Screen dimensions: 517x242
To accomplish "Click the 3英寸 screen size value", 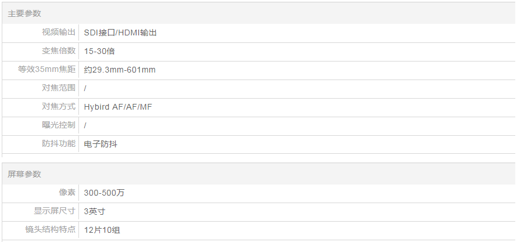I will [x=94, y=211].
